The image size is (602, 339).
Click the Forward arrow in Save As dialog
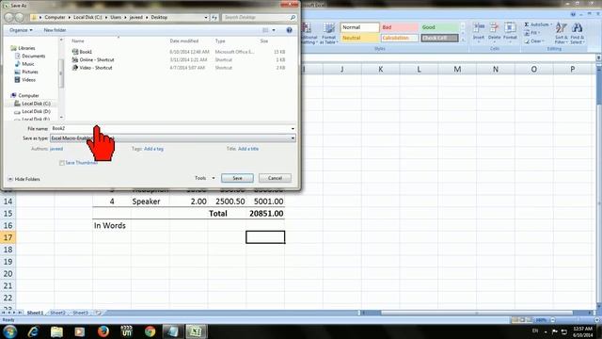click(x=19, y=17)
